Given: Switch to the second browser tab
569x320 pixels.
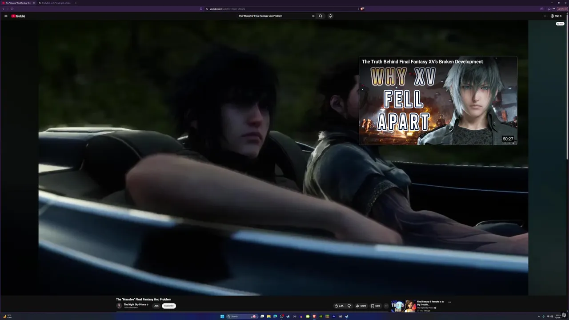Looking at the screenshot, I should pos(56,3).
